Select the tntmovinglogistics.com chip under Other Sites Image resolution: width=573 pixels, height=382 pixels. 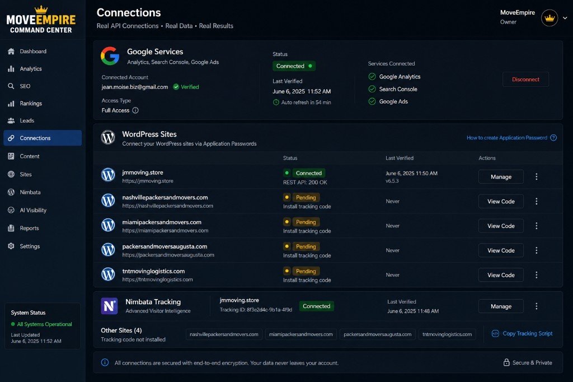(447, 334)
